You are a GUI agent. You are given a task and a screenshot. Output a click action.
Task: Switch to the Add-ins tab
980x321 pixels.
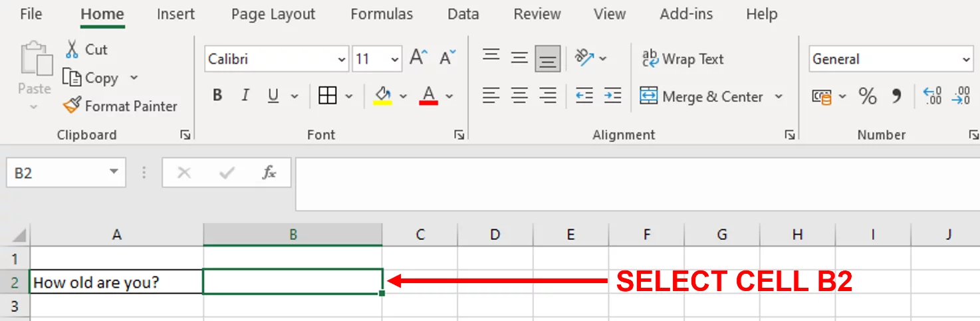(686, 14)
